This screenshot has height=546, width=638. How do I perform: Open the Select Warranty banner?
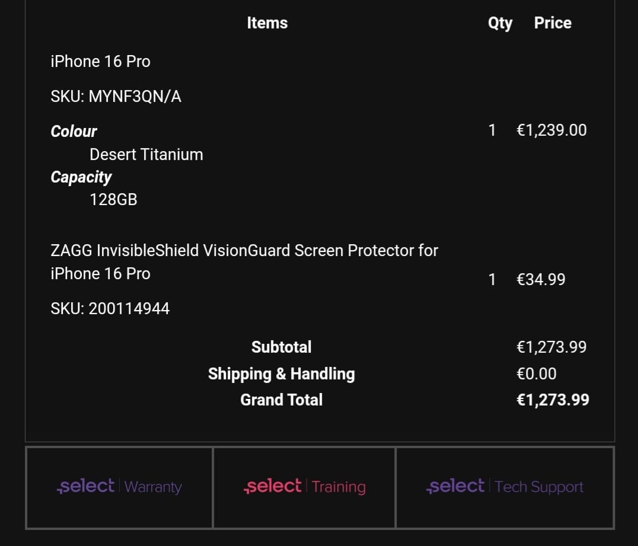(119, 487)
